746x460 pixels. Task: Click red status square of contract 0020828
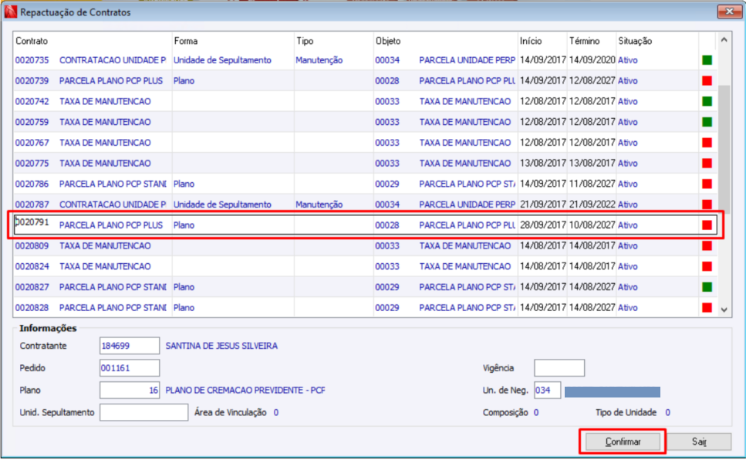[x=707, y=308]
